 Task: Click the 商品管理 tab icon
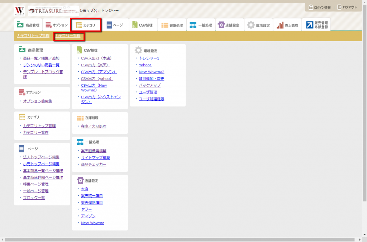(x=20, y=25)
